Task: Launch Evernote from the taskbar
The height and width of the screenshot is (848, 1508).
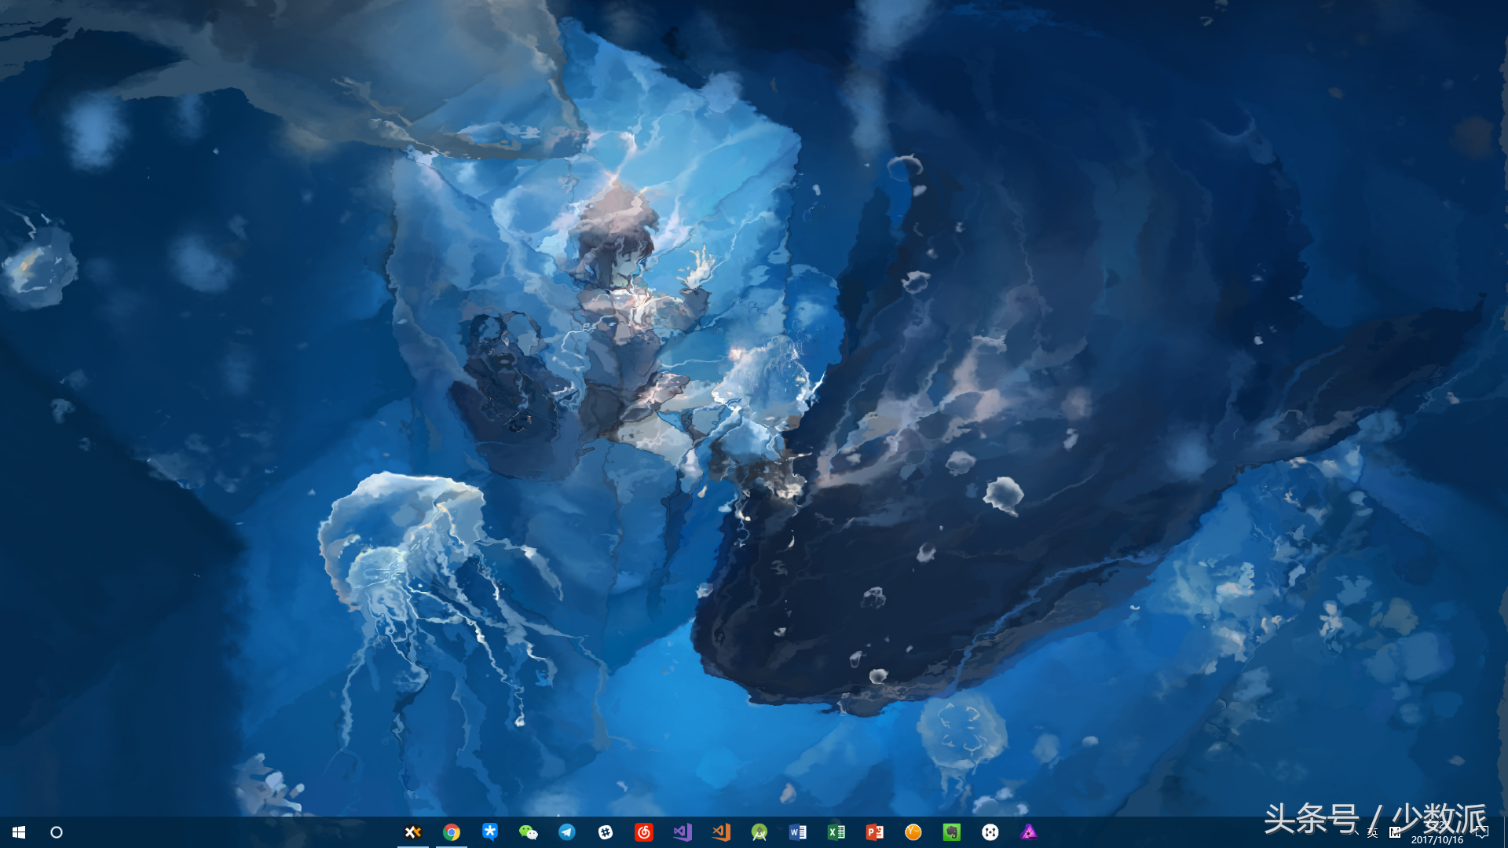Action: 952,832
